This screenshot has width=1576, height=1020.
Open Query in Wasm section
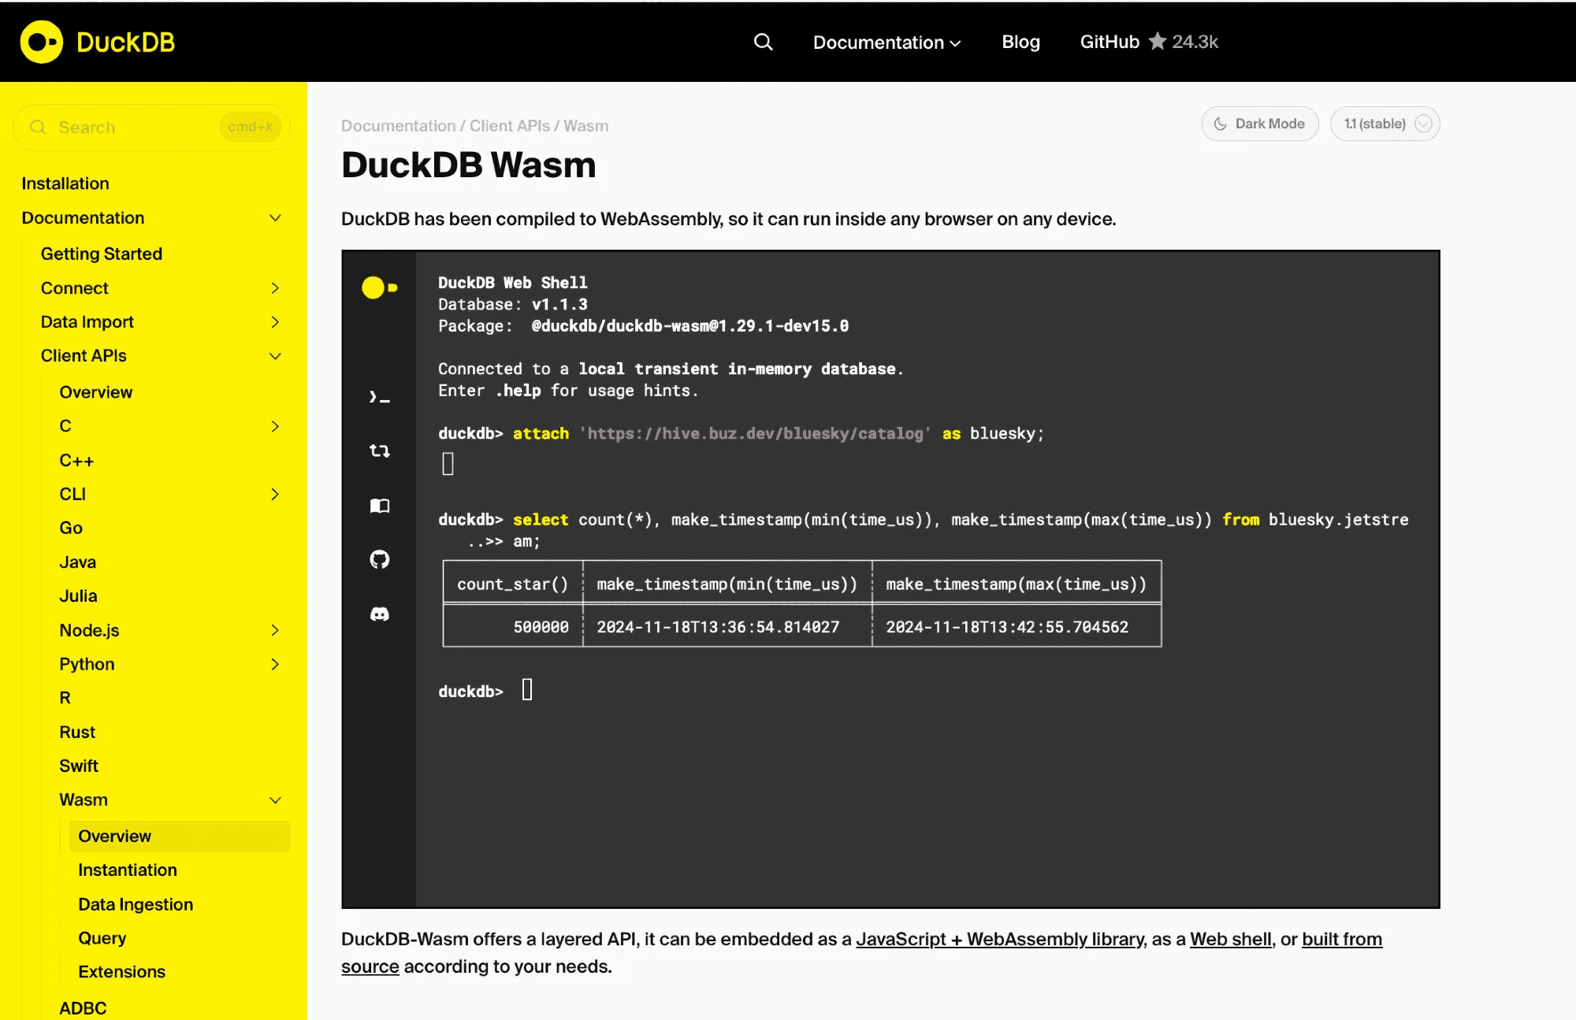[x=102, y=938]
